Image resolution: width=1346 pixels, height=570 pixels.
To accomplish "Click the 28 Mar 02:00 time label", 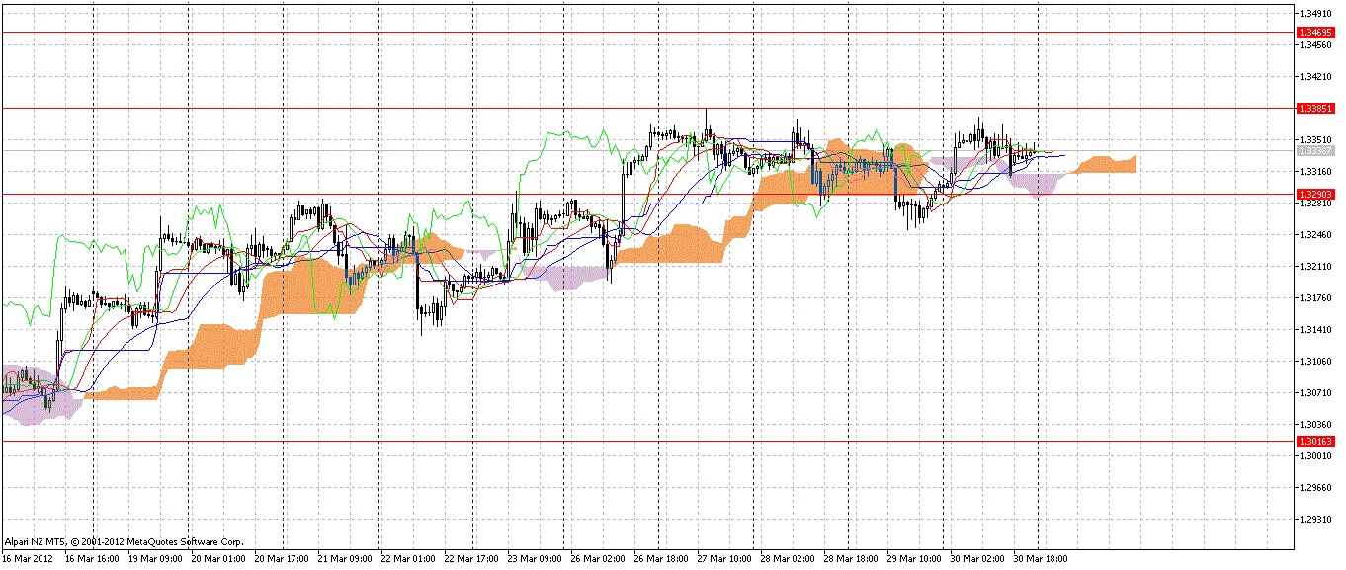I will (787, 558).
